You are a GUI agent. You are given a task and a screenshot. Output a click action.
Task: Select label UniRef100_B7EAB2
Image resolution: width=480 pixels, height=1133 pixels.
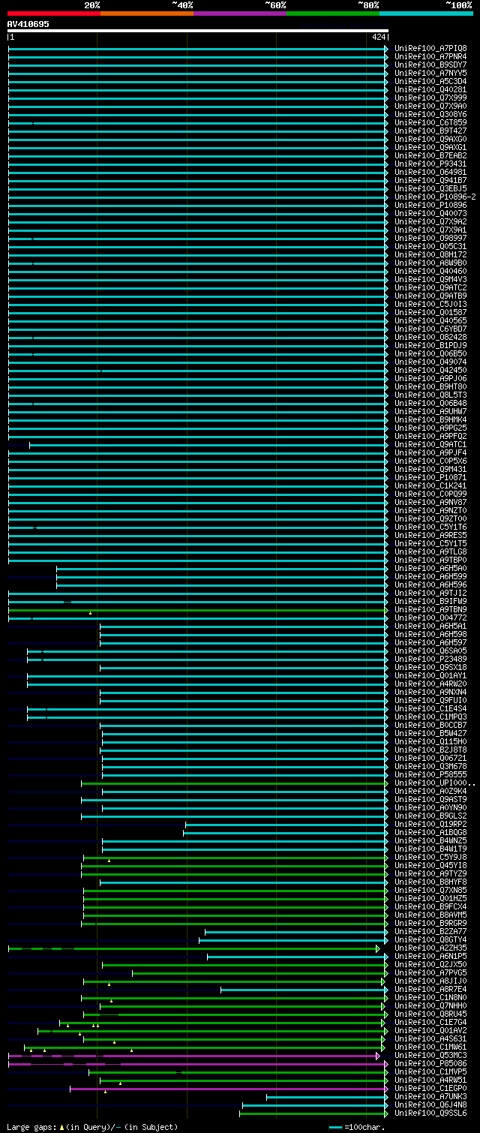pos(430,155)
